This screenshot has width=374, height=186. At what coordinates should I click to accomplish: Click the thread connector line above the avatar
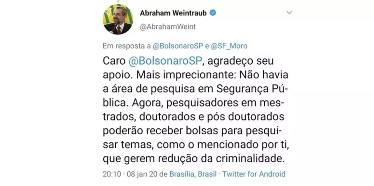tap(118, 1)
